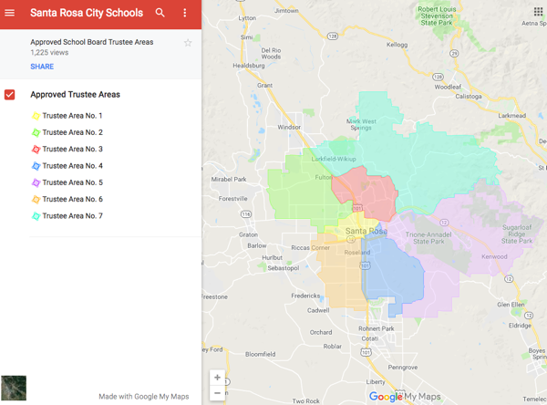
Task: Click the Trione-Annadel State Park label
Action: click(428, 238)
